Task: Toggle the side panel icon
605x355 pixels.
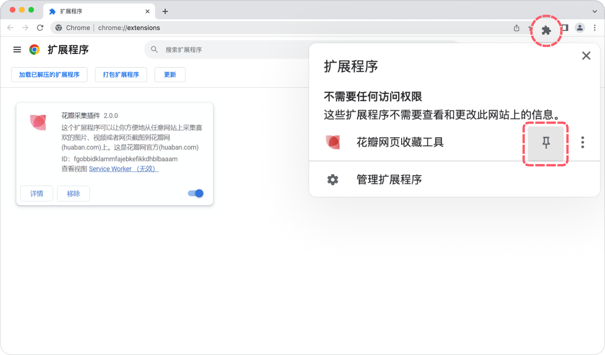Action: (x=564, y=28)
